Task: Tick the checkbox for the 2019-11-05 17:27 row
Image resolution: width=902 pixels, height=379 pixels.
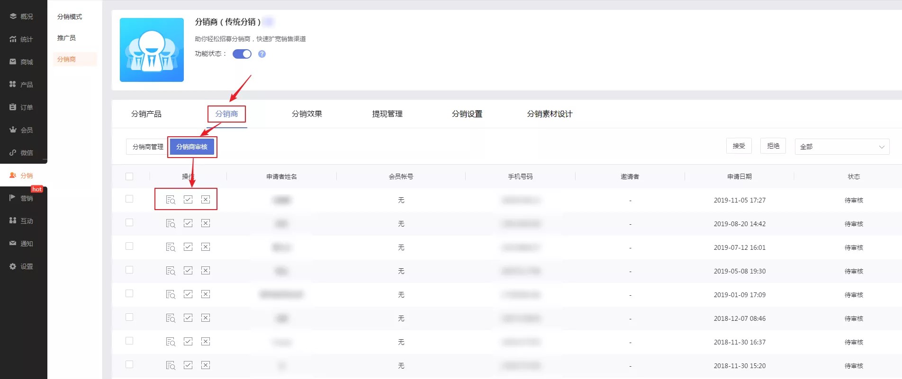Action: [129, 199]
